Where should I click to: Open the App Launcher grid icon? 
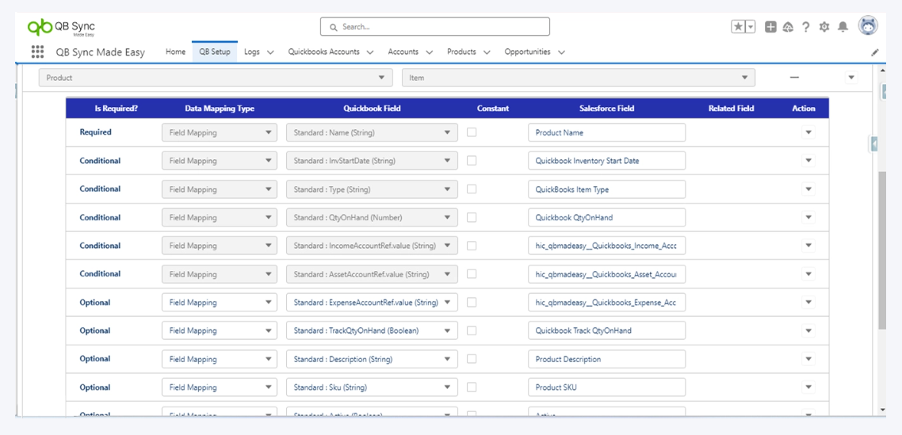click(37, 52)
